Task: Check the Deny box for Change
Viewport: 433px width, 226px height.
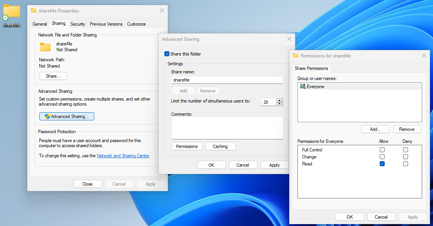Action: tap(405, 157)
